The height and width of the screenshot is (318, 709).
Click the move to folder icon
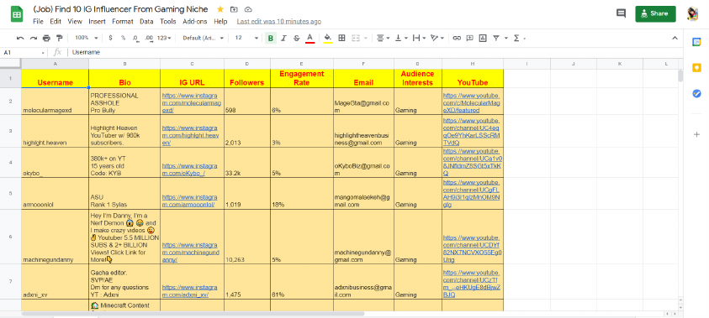click(x=234, y=9)
